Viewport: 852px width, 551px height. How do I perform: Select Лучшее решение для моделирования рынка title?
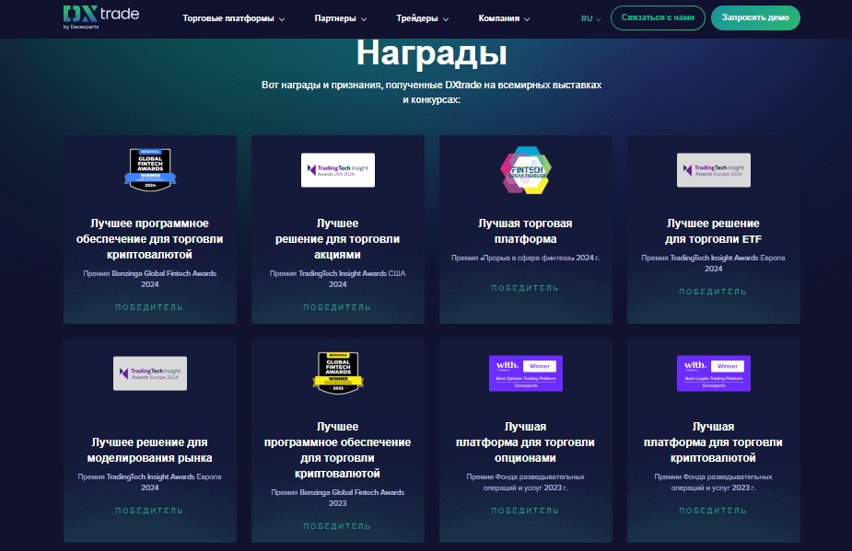pos(149,450)
